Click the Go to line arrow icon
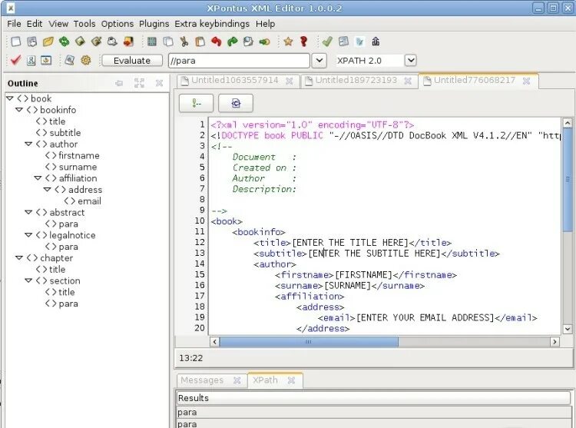The width and height of the screenshot is (576, 428). [x=264, y=41]
